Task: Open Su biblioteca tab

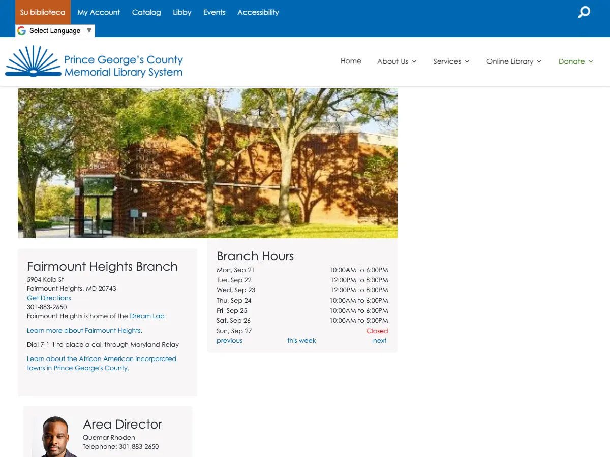Action: pos(43,12)
